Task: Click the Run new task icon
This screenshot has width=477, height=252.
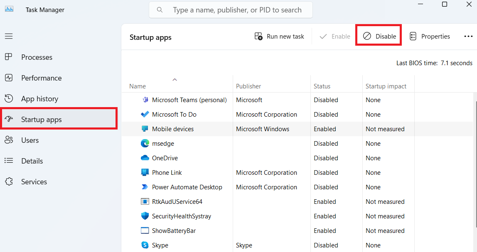Action: (x=258, y=36)
